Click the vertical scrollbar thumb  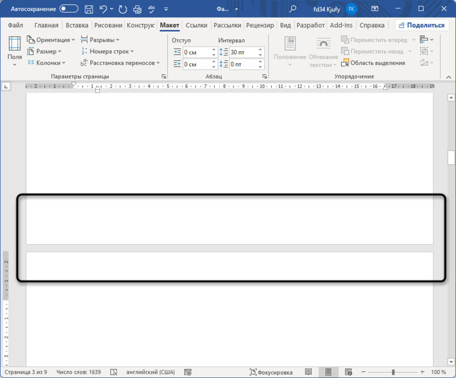point(451,157)
